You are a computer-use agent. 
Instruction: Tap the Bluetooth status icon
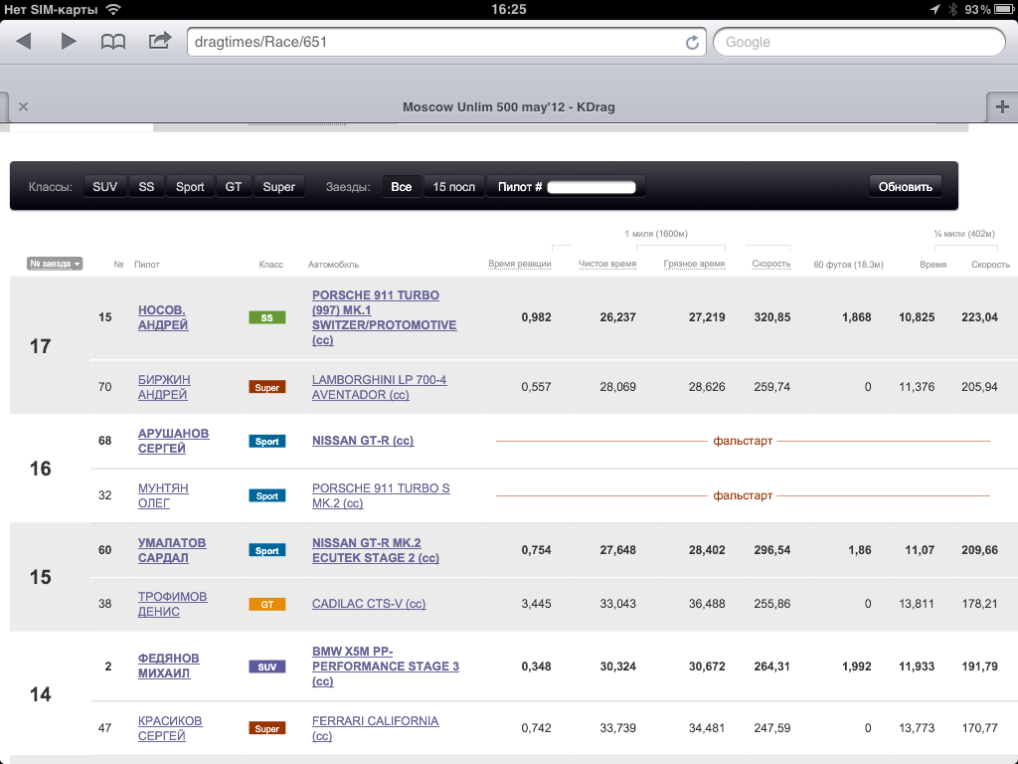(952, 9)
